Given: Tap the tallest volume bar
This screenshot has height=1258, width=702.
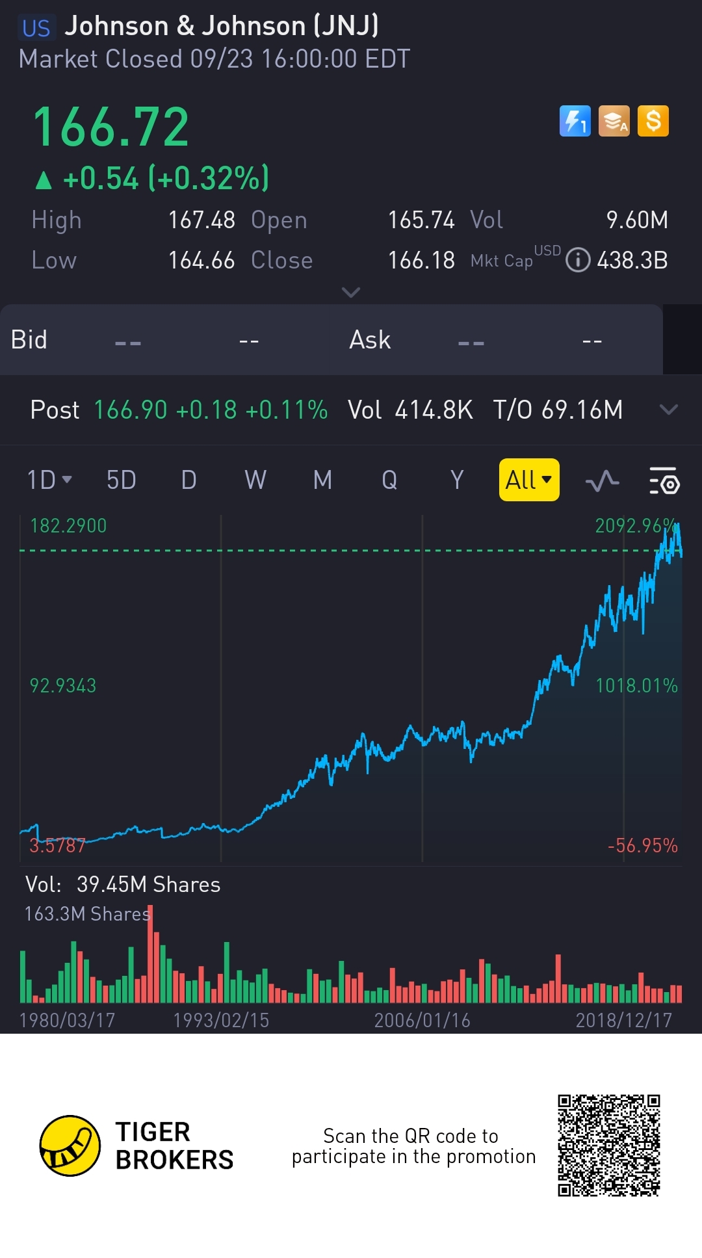Looking at the screenshot, I should tap(151, 956).
